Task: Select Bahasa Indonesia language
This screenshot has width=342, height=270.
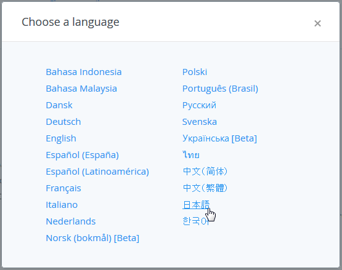Action: [84, 72]
